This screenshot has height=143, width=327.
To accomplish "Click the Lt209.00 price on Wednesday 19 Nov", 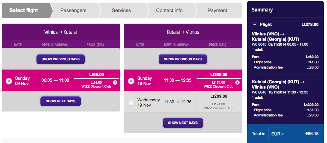I will tap(219, 96).
